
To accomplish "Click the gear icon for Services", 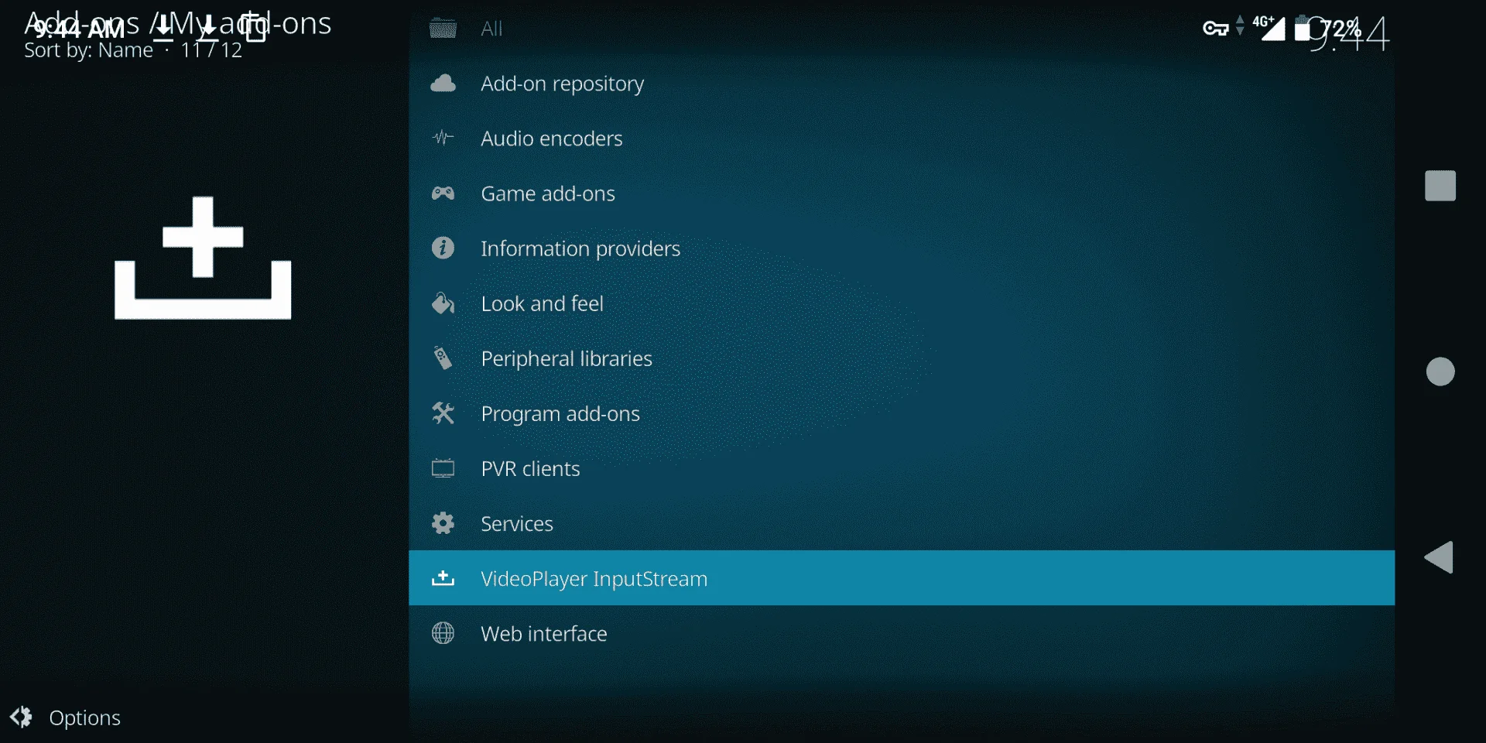I will coord(443,523).
